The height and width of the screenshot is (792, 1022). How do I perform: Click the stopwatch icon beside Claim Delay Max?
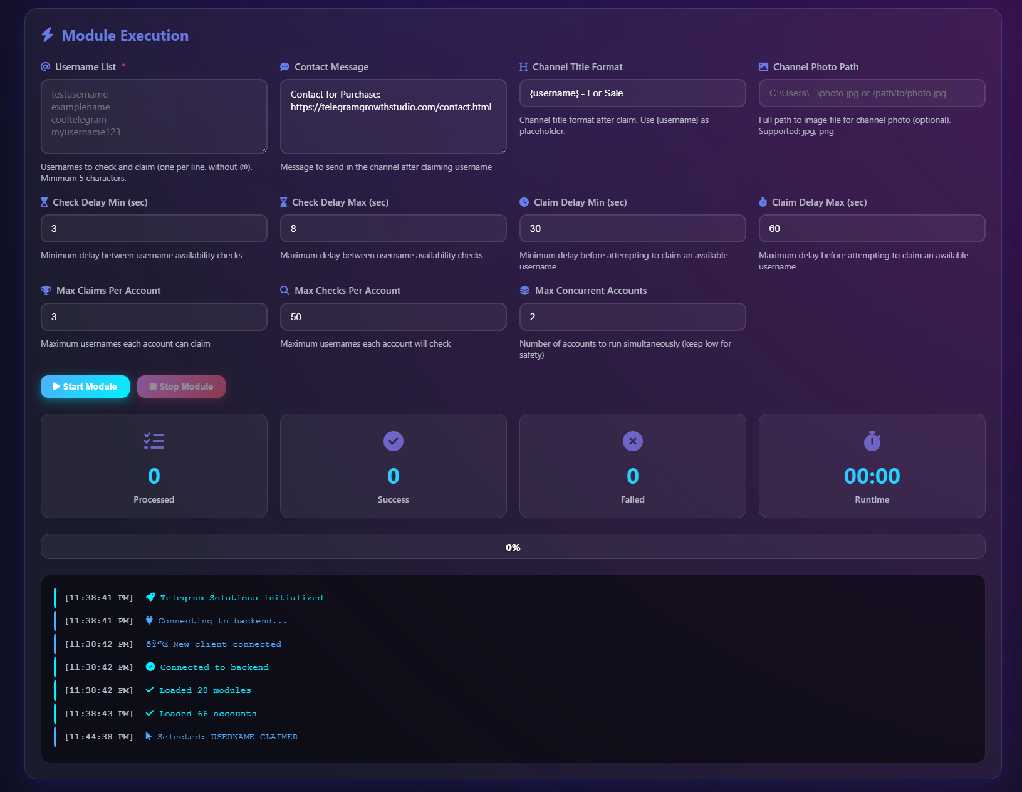[763, 202]
